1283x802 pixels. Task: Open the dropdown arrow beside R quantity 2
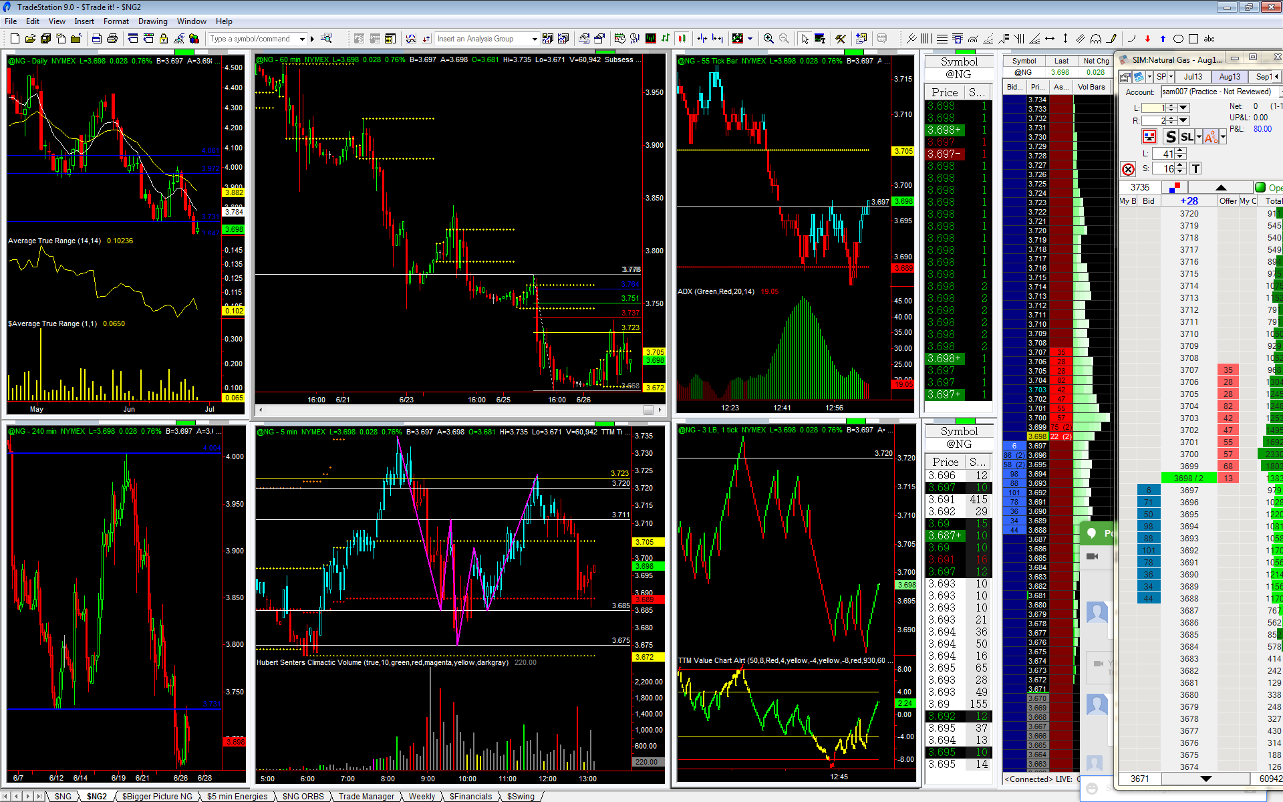pos(1183,120)
